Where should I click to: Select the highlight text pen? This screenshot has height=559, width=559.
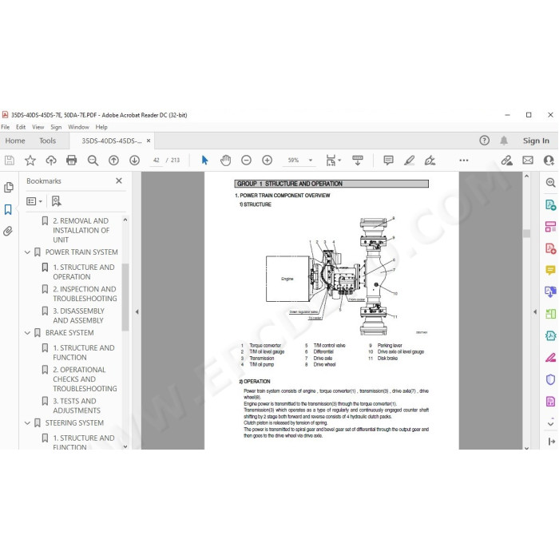click(409, 161)
